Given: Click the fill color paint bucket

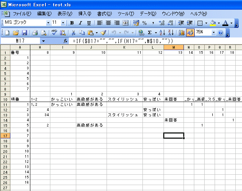Looking at the screenshot, I should pos(213,23).
